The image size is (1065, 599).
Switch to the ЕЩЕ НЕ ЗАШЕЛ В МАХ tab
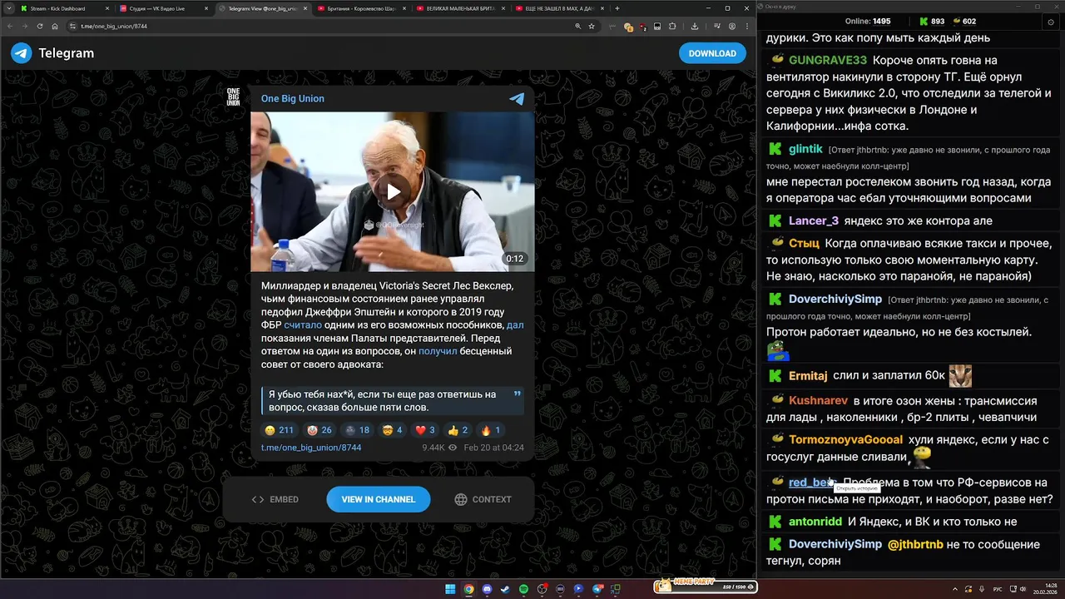(558, 8)
